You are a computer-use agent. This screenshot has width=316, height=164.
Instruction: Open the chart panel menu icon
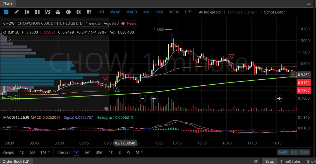point(309,4)
